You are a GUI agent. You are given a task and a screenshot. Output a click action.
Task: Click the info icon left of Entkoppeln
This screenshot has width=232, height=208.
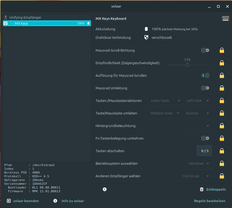[x=105, y=189]
